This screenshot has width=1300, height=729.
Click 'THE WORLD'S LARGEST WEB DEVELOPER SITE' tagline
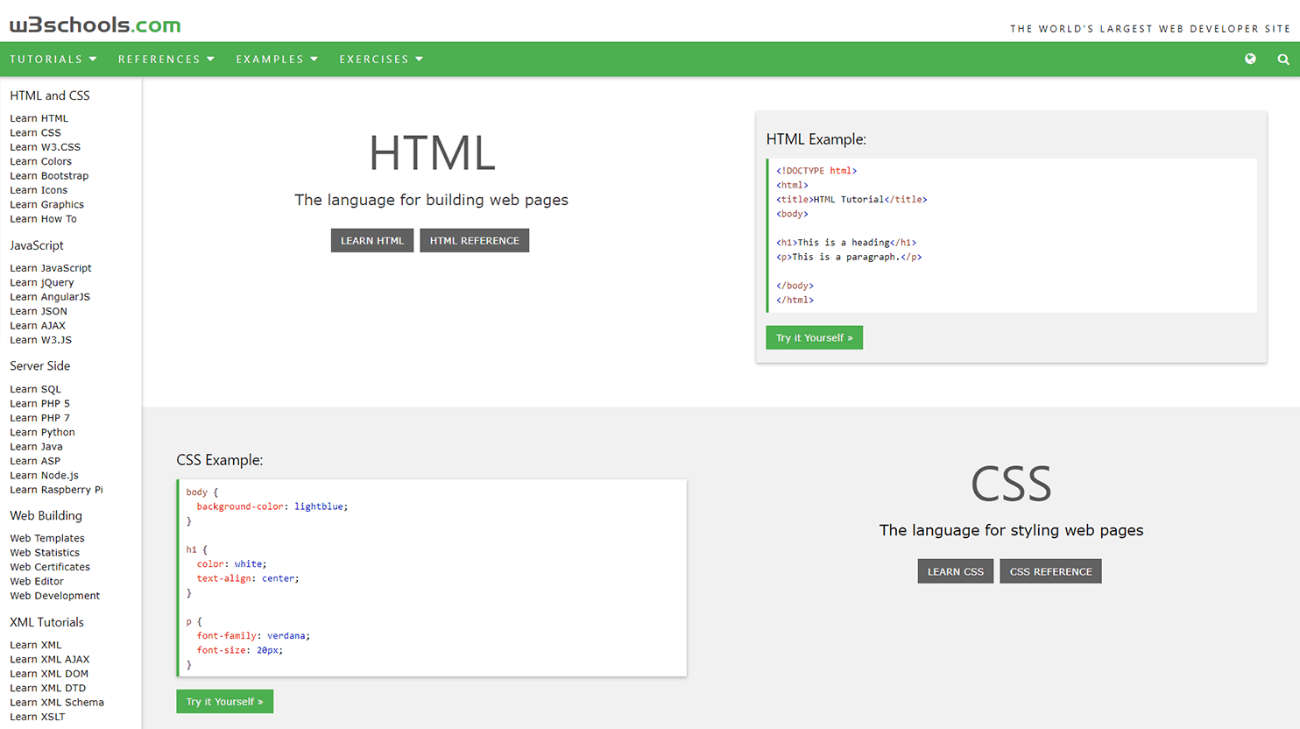[x=1150, y=29]
